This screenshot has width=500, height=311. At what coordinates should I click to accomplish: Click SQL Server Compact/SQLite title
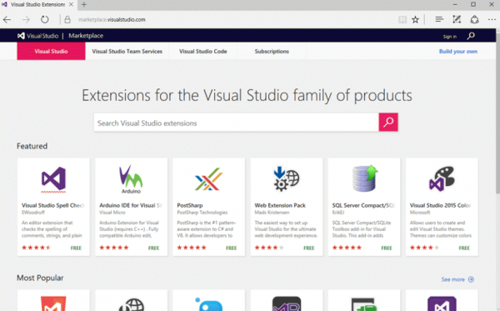tap(363, 205)
